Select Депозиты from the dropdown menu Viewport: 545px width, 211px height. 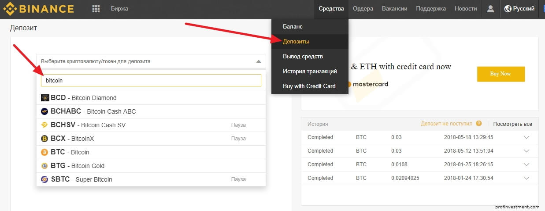click(310, 41)
